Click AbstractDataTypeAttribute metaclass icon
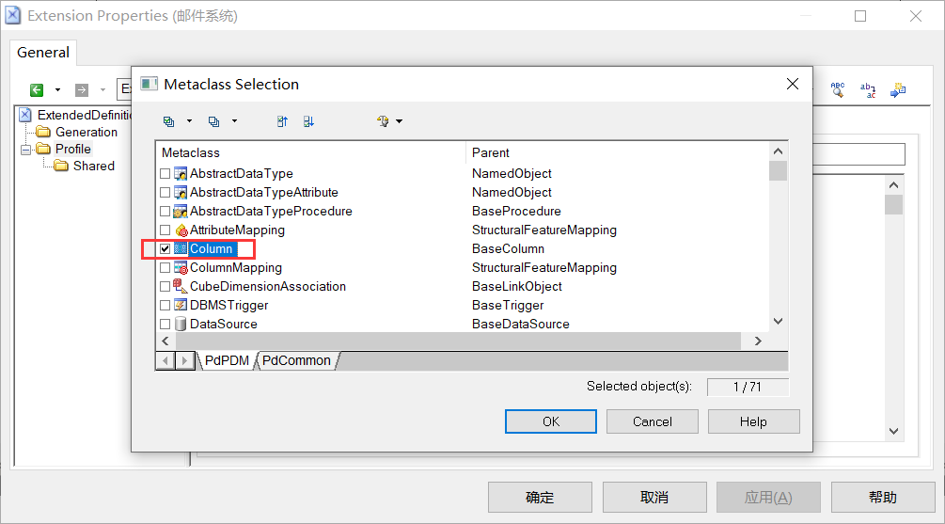945x524 pixels. 181,192
